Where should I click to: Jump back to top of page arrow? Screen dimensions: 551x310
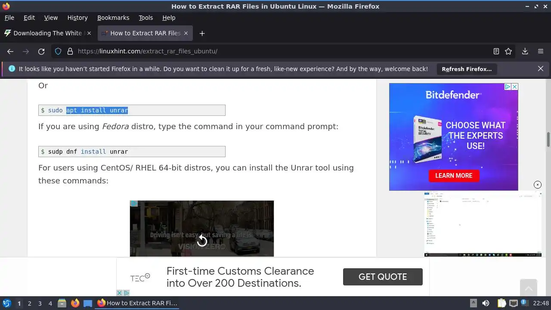(x=529, y=288)
